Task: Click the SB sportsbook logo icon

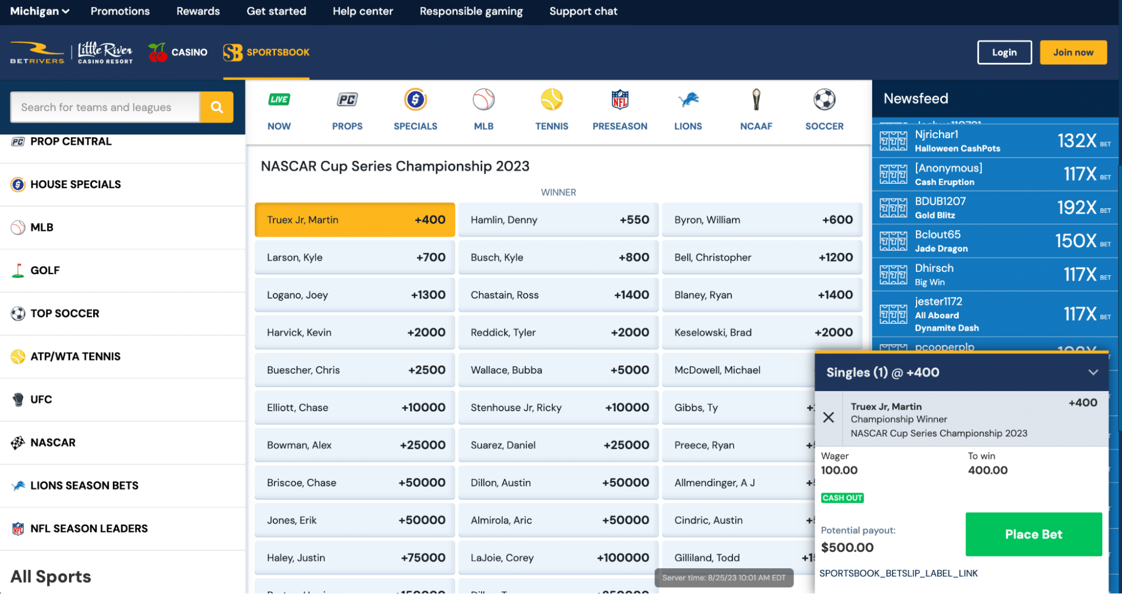Action: click(x=232, y=52)
